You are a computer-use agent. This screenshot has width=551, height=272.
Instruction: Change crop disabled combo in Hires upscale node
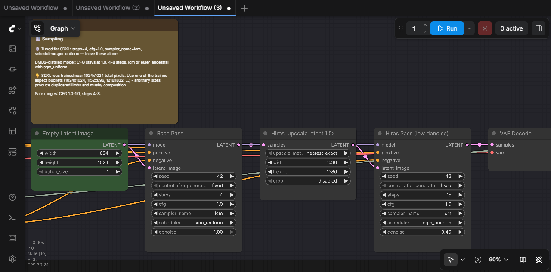[308, 181]
